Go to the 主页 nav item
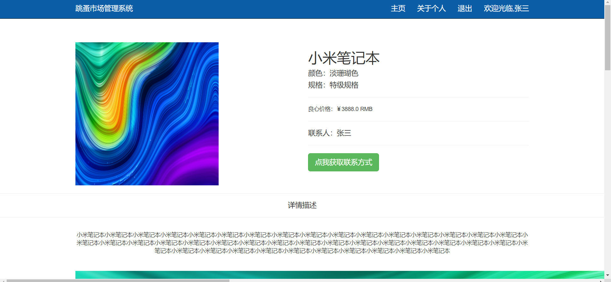The height and width of the screenshot is (282, 611). tap(398, 9)
